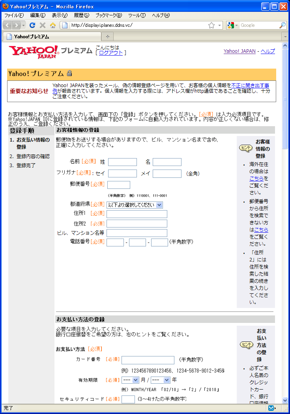
Task: Go to the home page icon
Action: pyautogui.click(x=53, y=25)
